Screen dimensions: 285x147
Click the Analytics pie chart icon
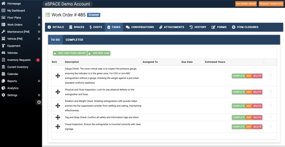(3, 88)
